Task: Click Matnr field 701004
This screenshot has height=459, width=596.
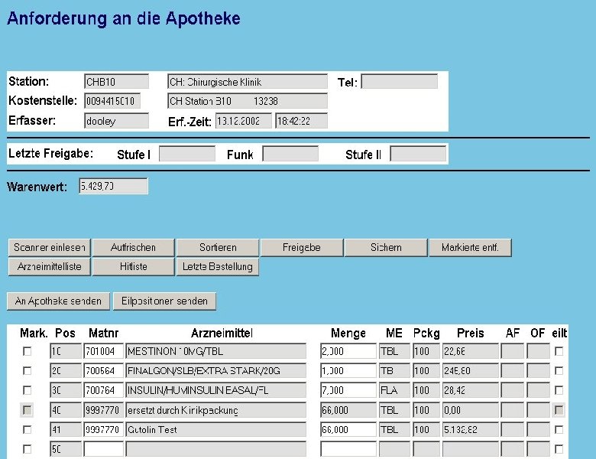Action: coord(104,351)
